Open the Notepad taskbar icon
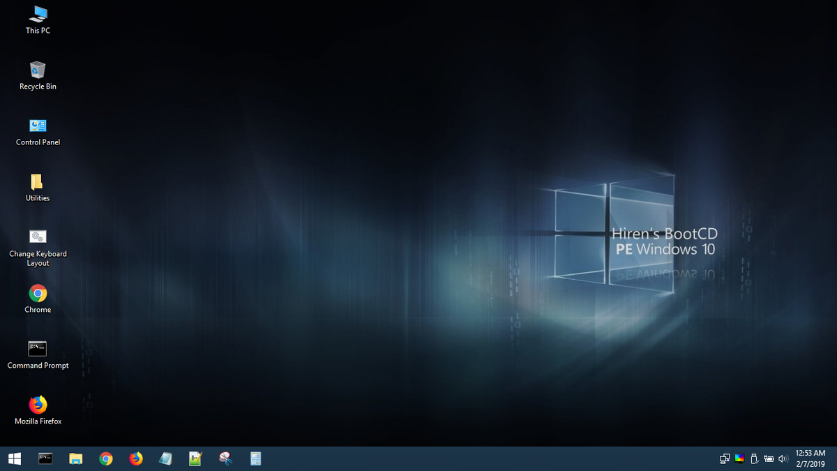837x471 pixels. pyautogui.click(x=165, y=458)
